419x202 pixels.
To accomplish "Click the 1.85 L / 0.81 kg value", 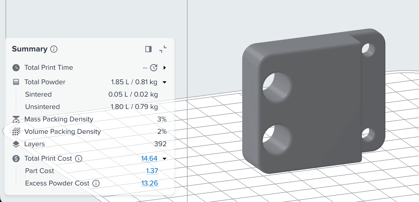I will (x=134, y=82).
